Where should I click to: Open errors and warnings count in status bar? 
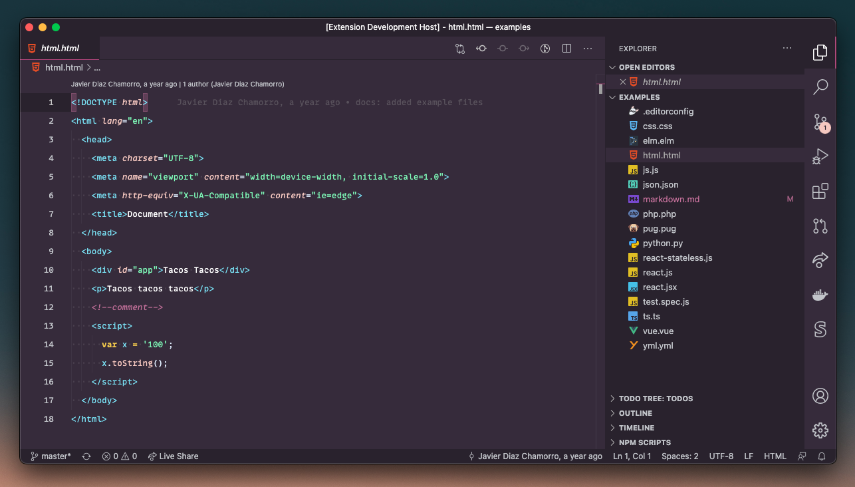point(120,456)
